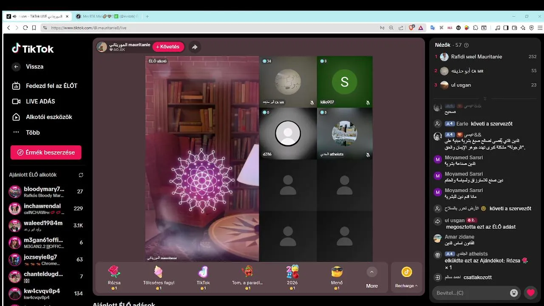Expand More gifts
Viewport: 544px width, 306px height.
pyautogui.click(x=372, y=278)
